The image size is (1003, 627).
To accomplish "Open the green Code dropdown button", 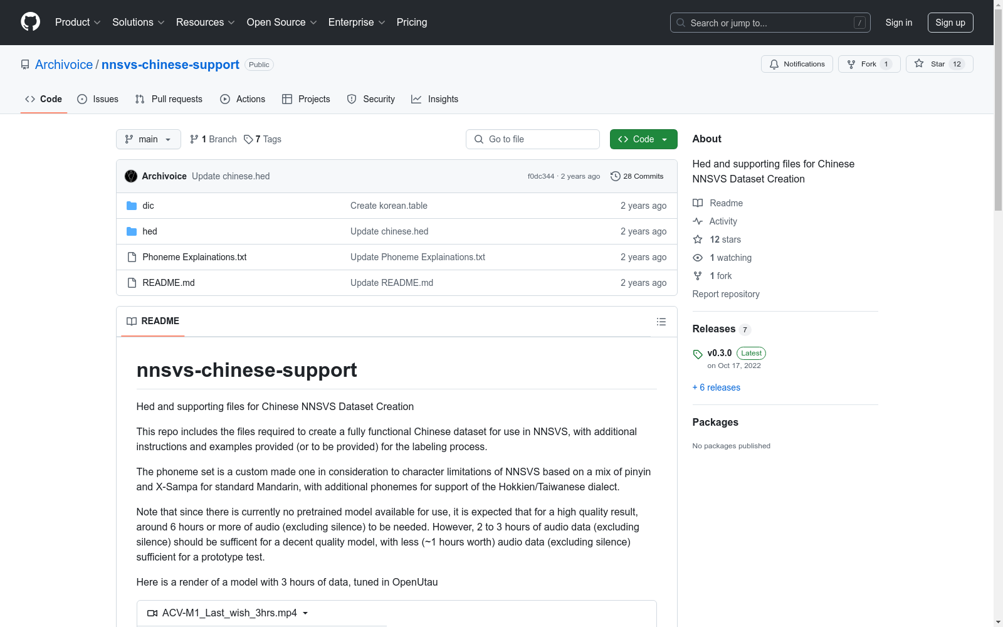I will [643, 139].
